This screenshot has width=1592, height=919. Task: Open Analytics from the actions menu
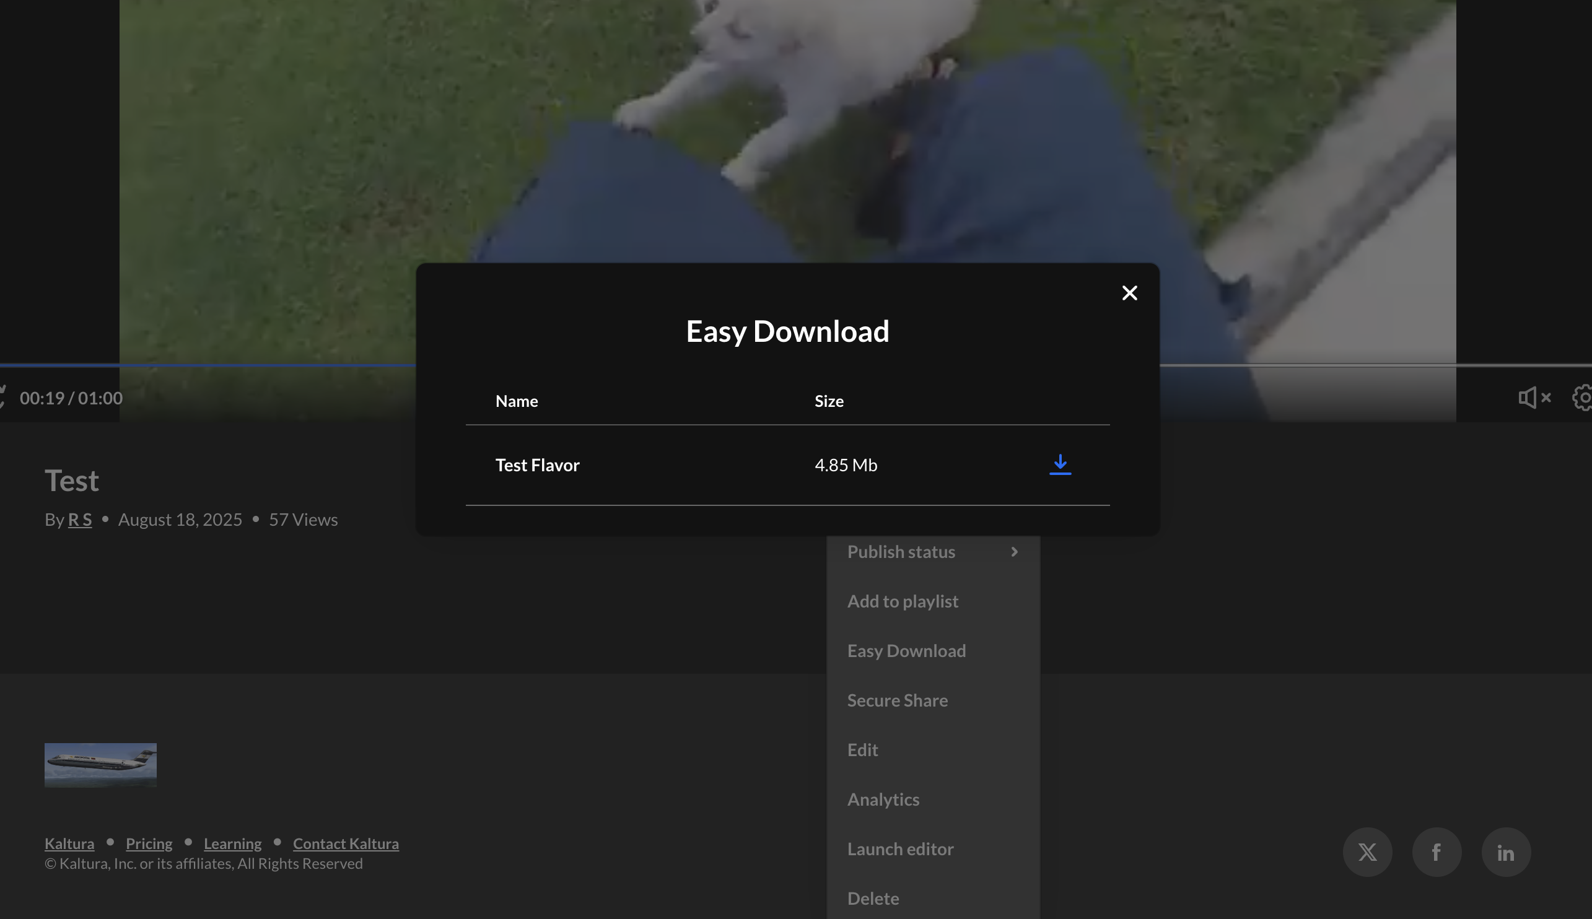(883, 799)
